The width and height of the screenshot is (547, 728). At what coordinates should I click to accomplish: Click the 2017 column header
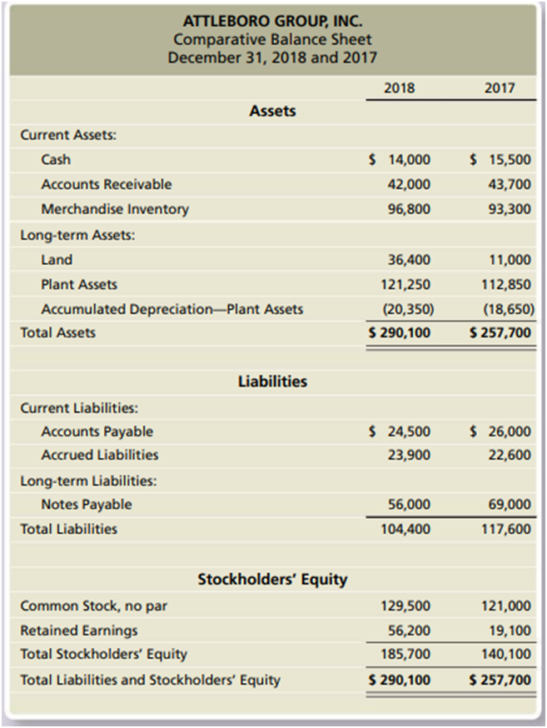(x=500, y=87)
